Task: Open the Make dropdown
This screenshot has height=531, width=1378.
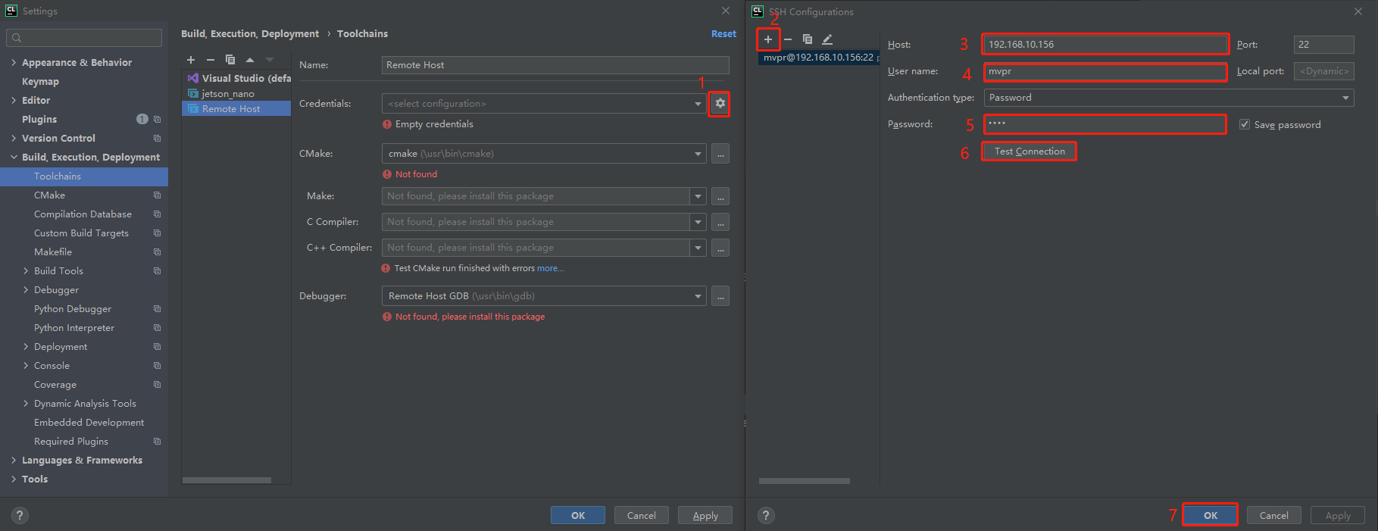Action: click(698, 196)
